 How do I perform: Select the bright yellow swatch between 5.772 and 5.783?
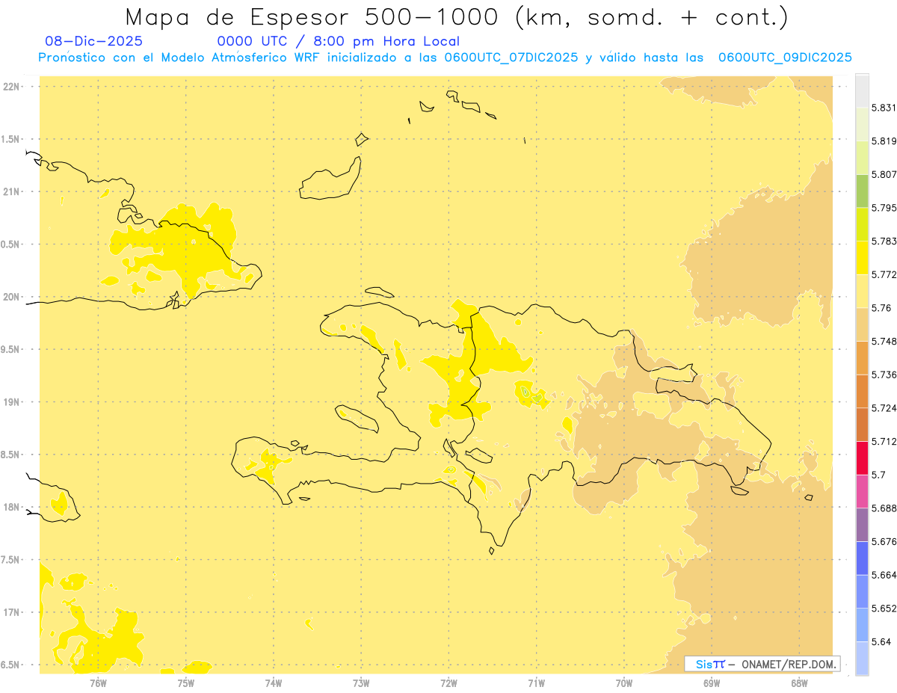pos(862,258)
